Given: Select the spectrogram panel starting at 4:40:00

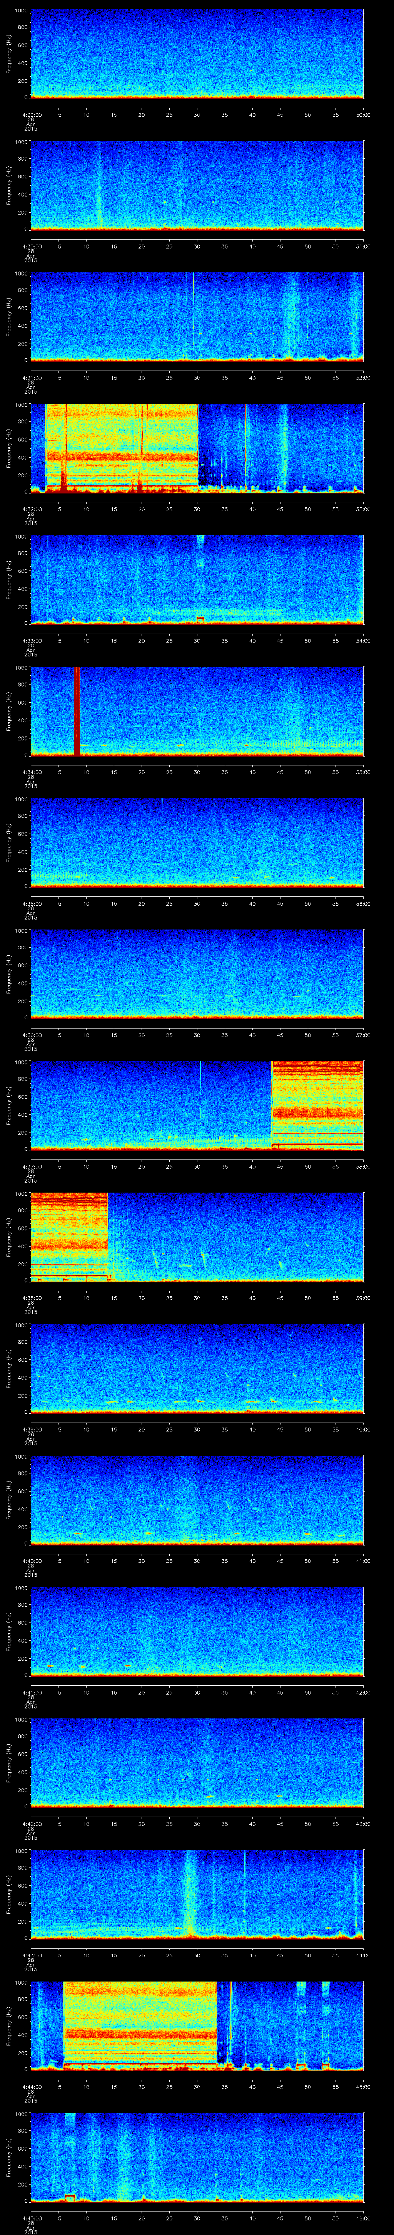Looking at the screenshot, I should pos(197,1499).
